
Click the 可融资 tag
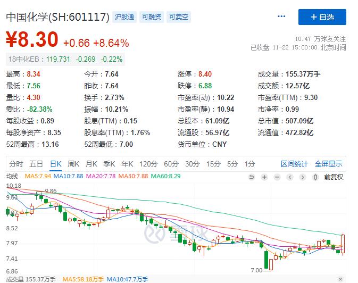pos(152,17)
